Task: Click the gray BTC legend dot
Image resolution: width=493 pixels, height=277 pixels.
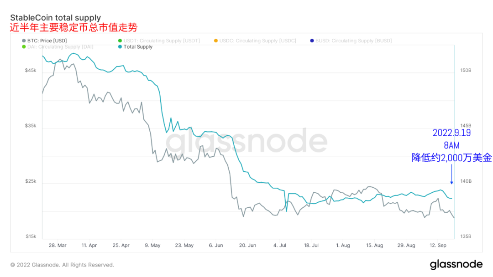Action: coord(24,41)
